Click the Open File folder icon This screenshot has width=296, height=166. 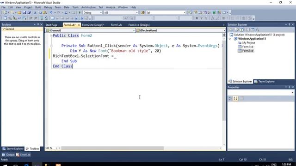click(19, 12)
